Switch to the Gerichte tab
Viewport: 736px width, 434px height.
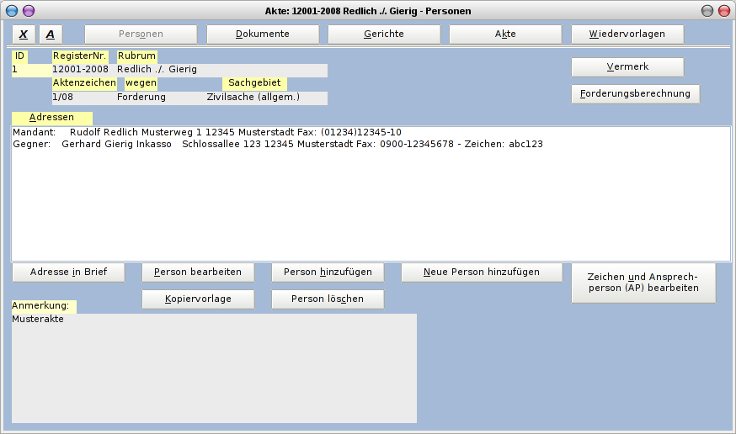point(384,34)
